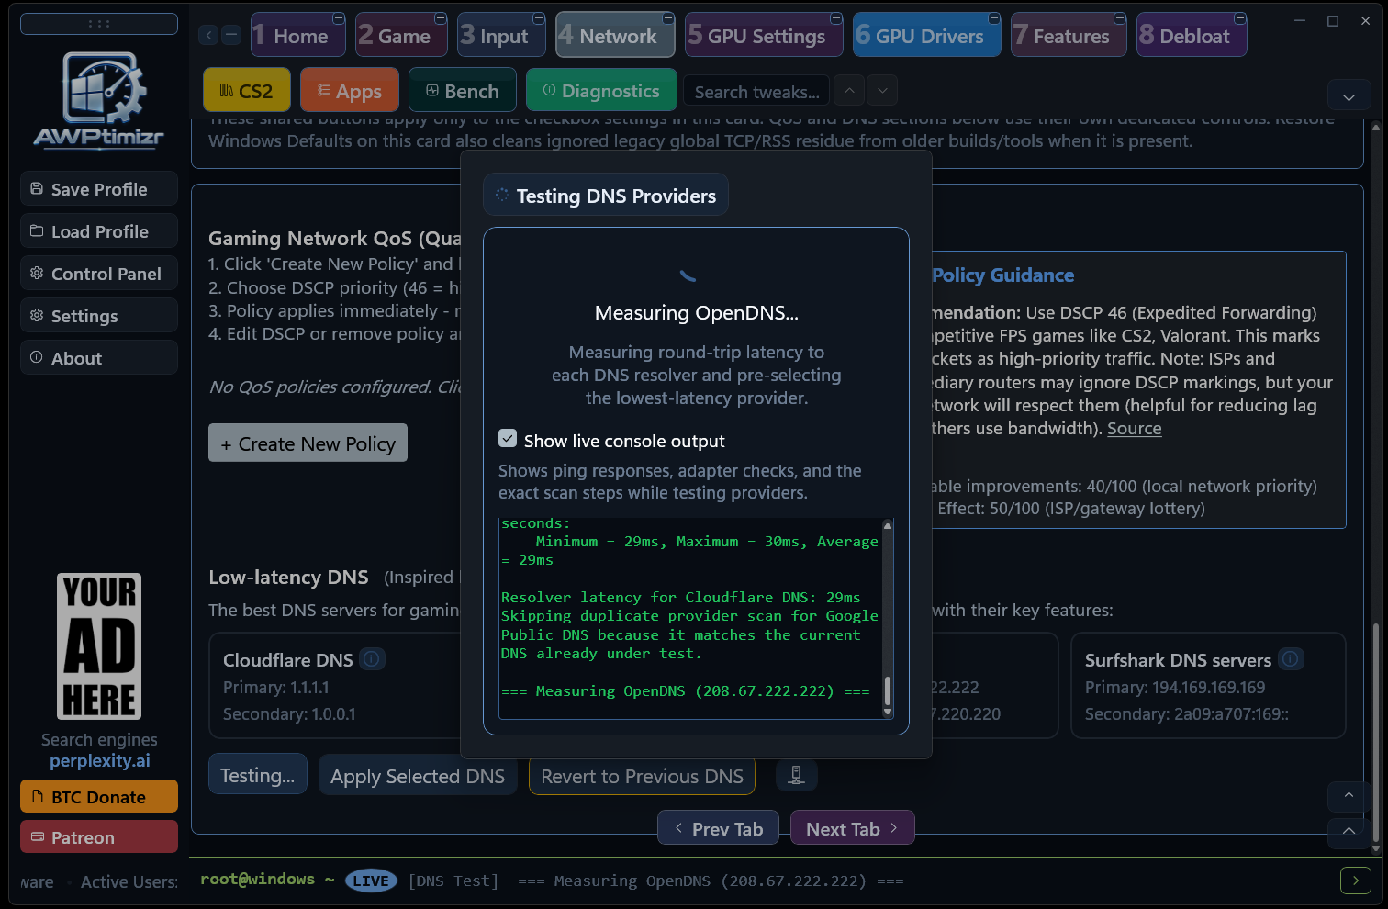Go to Prev Tab
The width and height of the screenshot is (1388, 909).
pyautogui.click(x=718, y=827)
